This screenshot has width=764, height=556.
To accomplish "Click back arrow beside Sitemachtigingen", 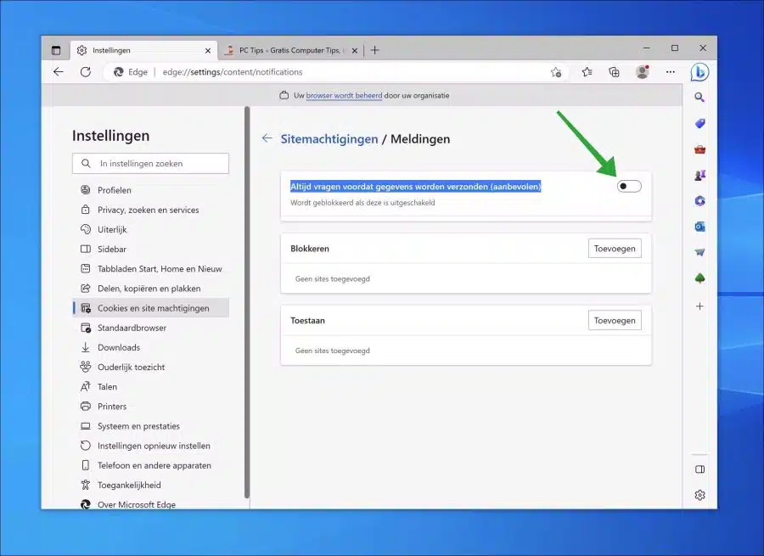I will click(267, 138).
